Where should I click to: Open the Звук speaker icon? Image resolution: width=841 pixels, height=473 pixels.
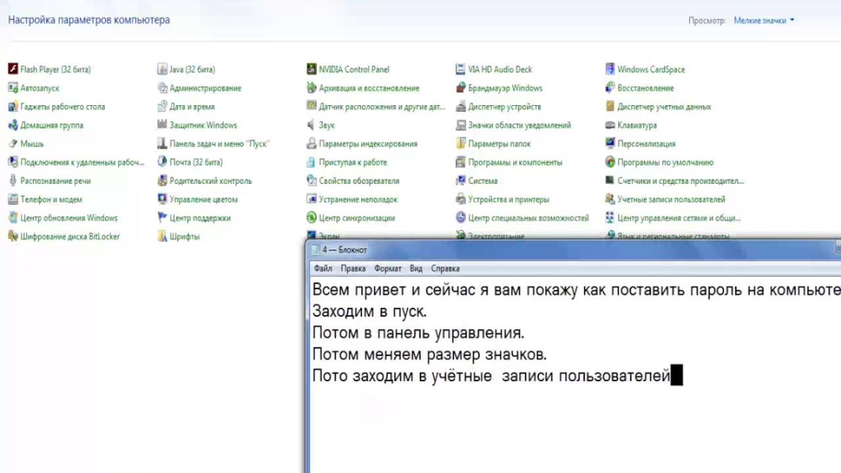point(311,125)
